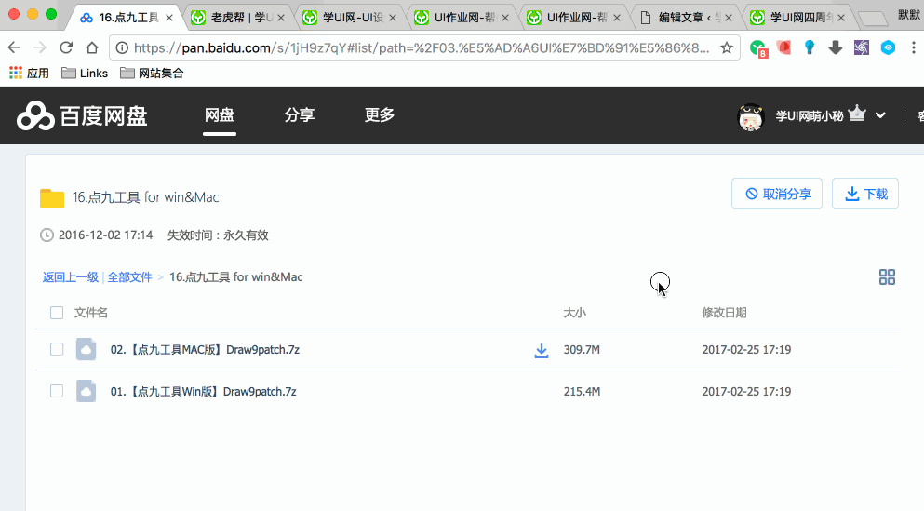The image size is (924, 511).
Task: View site info icon in address bar
Action: coord(121,47)
